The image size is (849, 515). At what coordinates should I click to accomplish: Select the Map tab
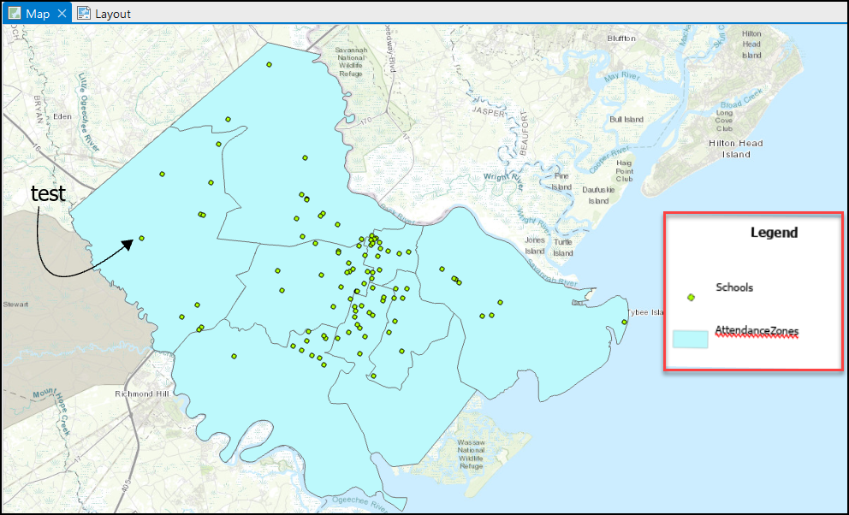pyautogui.click(x=38, y=14)
